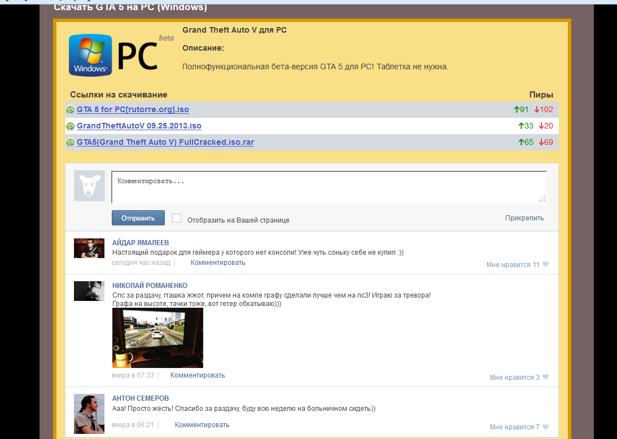Image resolution: width=617 pixels, height=439 pixels.
Task: Open GTA5(Grand Theft Auto V) FullCracked.iso.rar link
Action: [x=165, y=142]
